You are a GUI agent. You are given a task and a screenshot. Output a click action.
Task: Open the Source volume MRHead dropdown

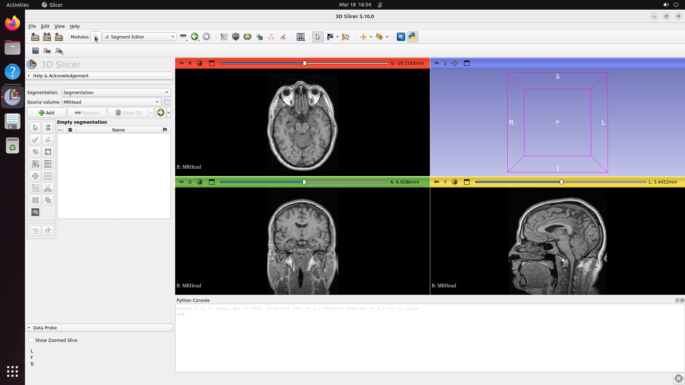111,102
